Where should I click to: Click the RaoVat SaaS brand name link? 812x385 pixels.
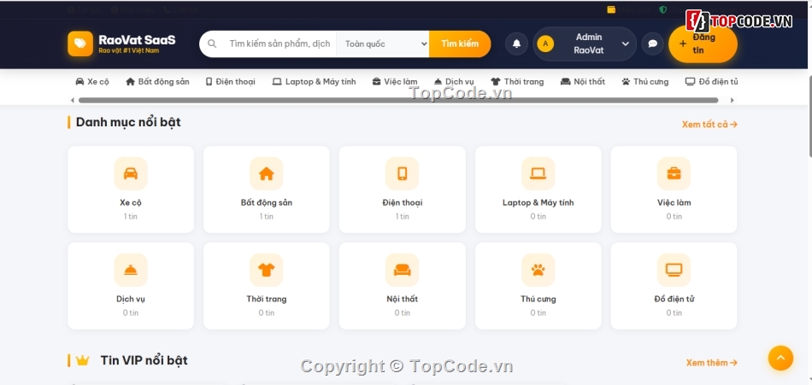[137, 40]
